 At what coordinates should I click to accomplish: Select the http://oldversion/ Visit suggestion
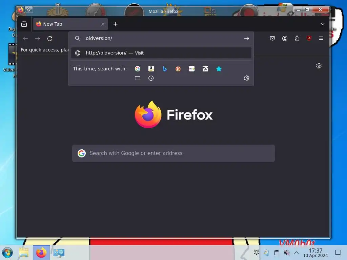pyautogui.click(x=161, y=53)
